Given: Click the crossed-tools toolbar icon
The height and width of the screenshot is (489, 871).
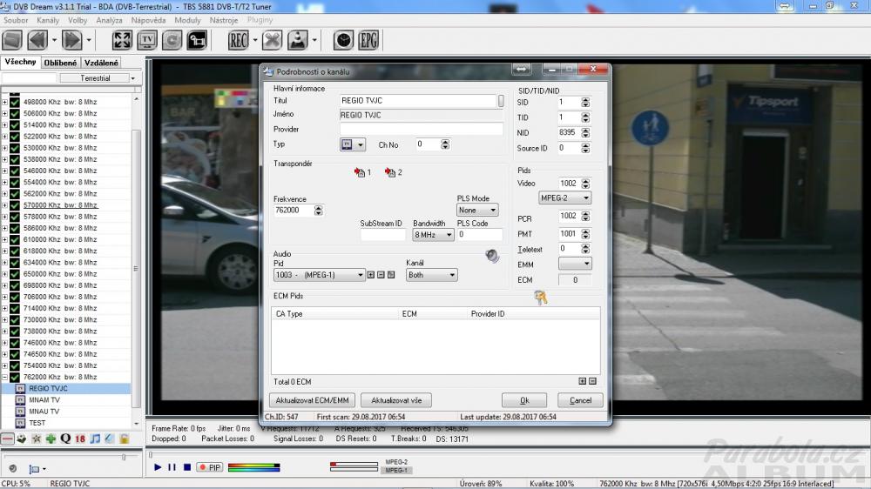Looking at the screenshot, I should pos(272,41).
